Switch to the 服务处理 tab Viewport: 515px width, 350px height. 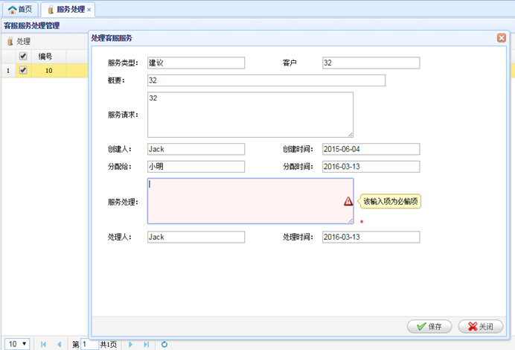pos(68,9)
